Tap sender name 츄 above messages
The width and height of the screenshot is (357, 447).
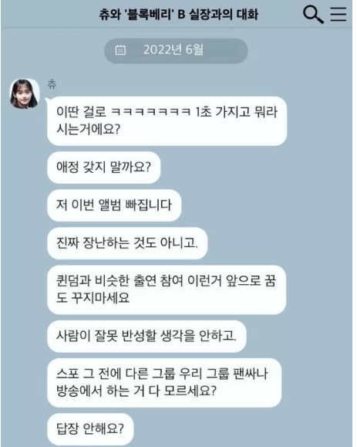[52, 84]
